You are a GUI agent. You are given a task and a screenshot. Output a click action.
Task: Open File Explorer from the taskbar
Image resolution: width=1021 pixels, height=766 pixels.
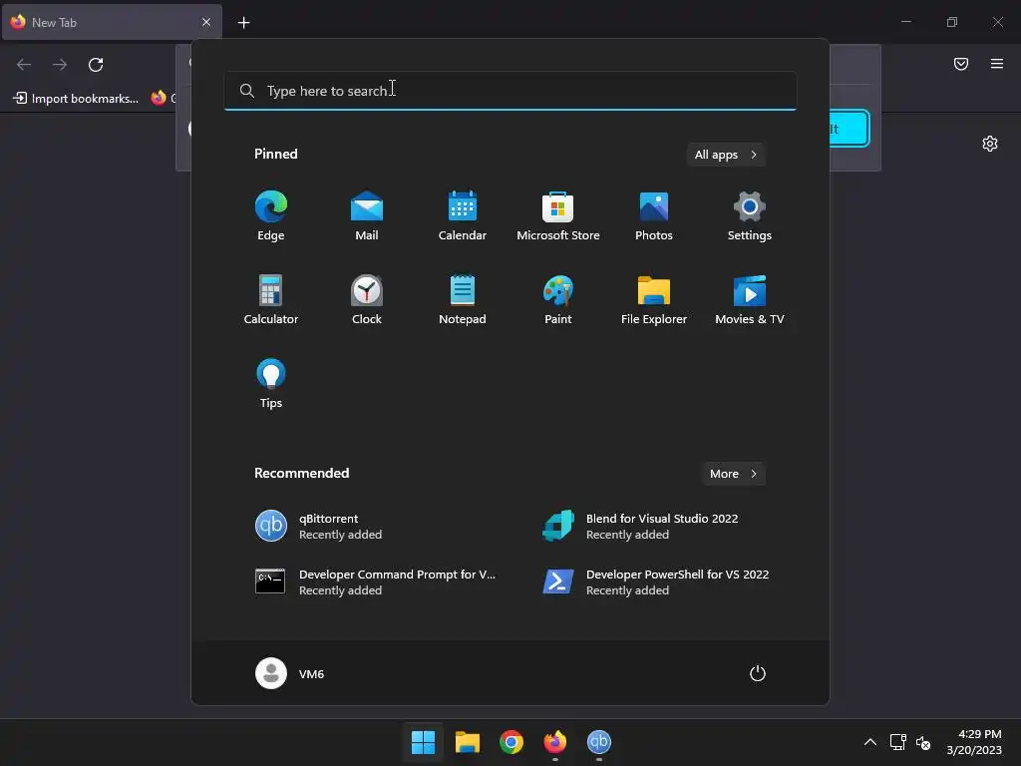pyautogui.click(x=467, y=742)
